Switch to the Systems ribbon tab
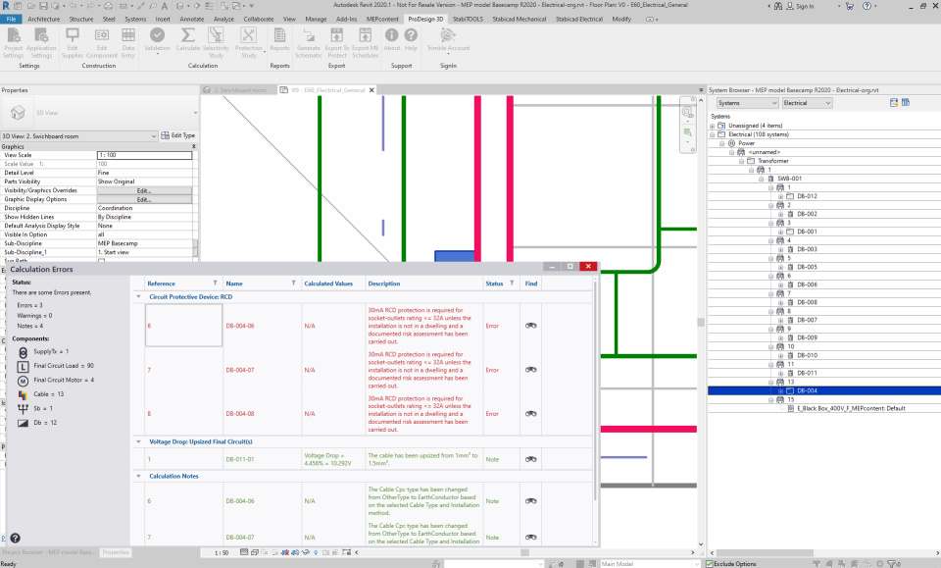 (x=136, y=19)
